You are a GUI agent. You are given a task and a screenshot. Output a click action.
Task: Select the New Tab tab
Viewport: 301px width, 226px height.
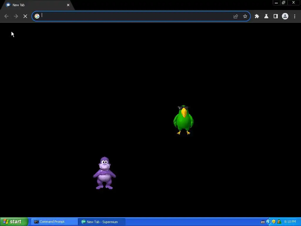point(37,5)
